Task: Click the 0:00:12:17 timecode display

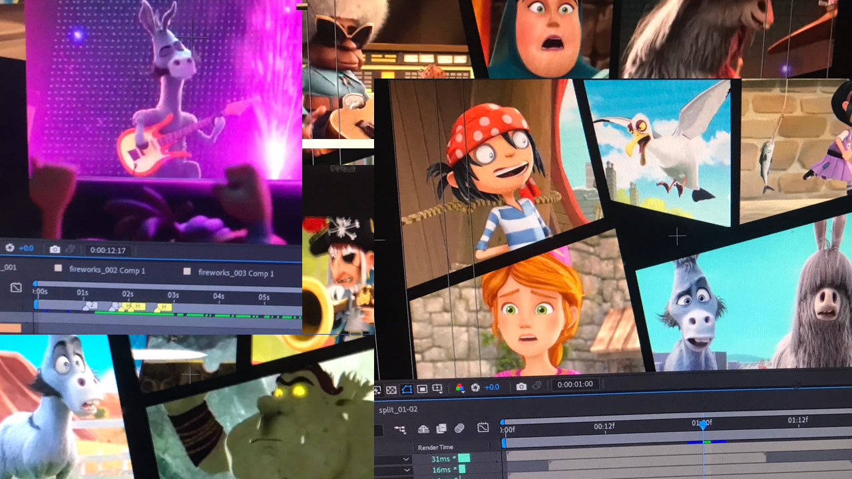Action: (106, 250)
